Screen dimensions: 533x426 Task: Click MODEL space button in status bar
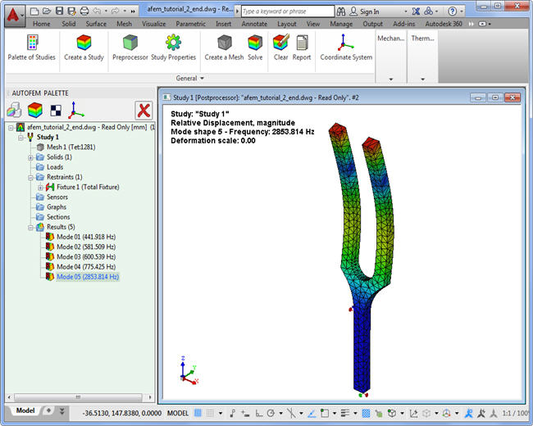pos(178,413)
